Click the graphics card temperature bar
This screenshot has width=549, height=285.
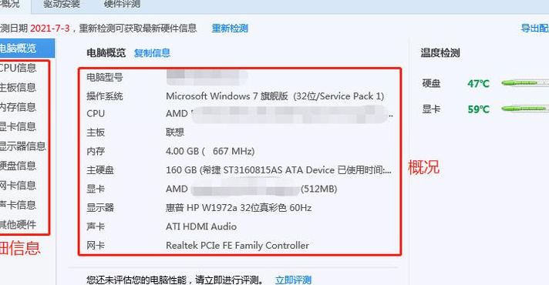pos(525,109)
